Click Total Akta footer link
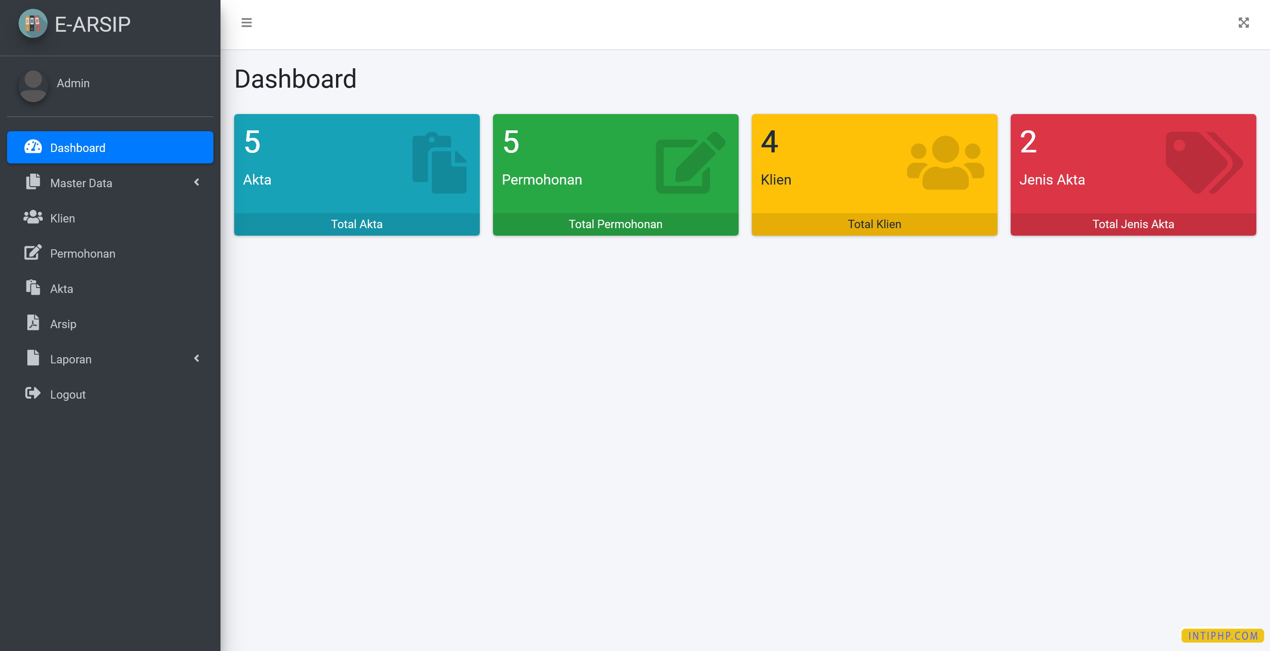The image size is (1270, 651). coord(356,224)
